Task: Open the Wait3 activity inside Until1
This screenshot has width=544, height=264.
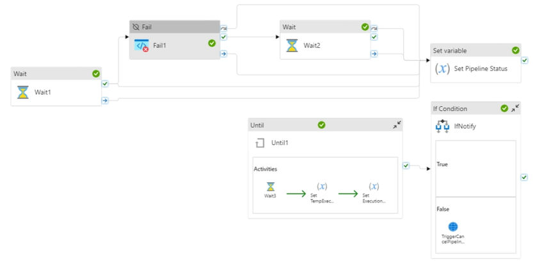Action: click(270, 190)
